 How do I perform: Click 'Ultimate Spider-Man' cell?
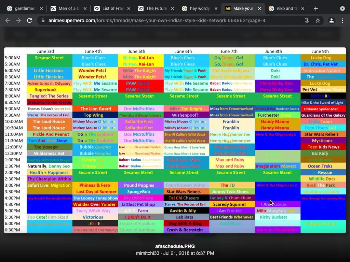pyautogui.click(x=323, y=109)
